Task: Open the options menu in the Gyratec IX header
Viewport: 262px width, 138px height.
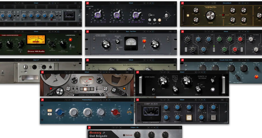Action: (227, 72)
